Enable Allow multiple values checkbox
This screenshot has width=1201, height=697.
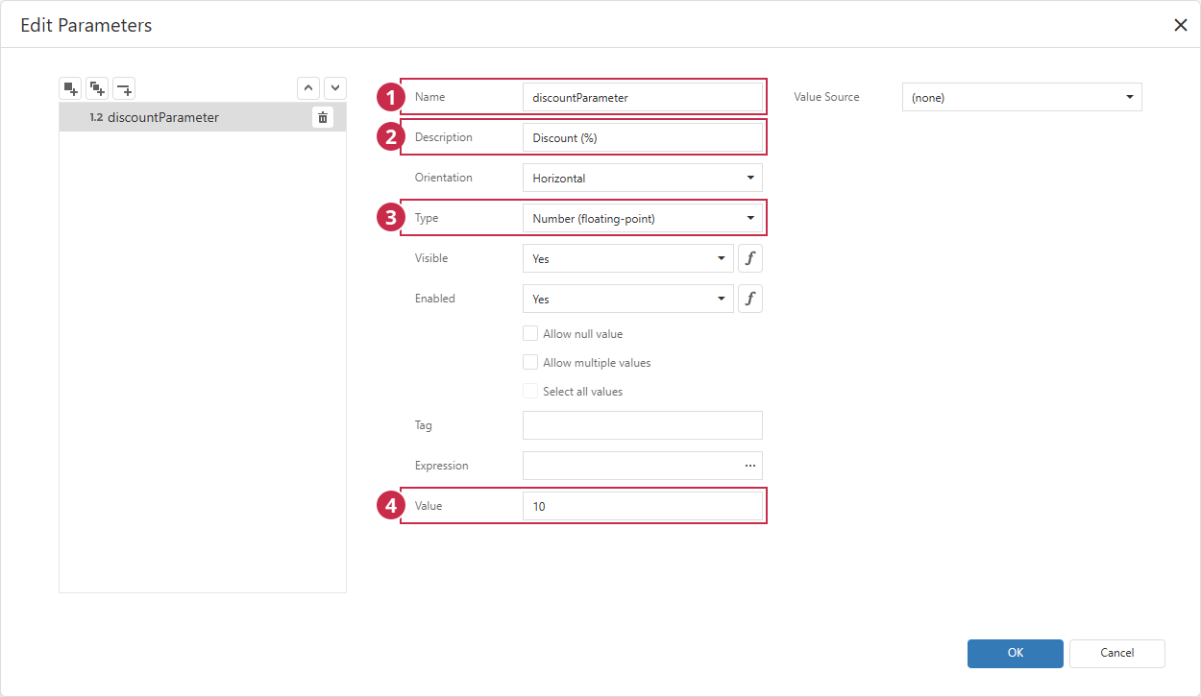click(x=530, y=362)
